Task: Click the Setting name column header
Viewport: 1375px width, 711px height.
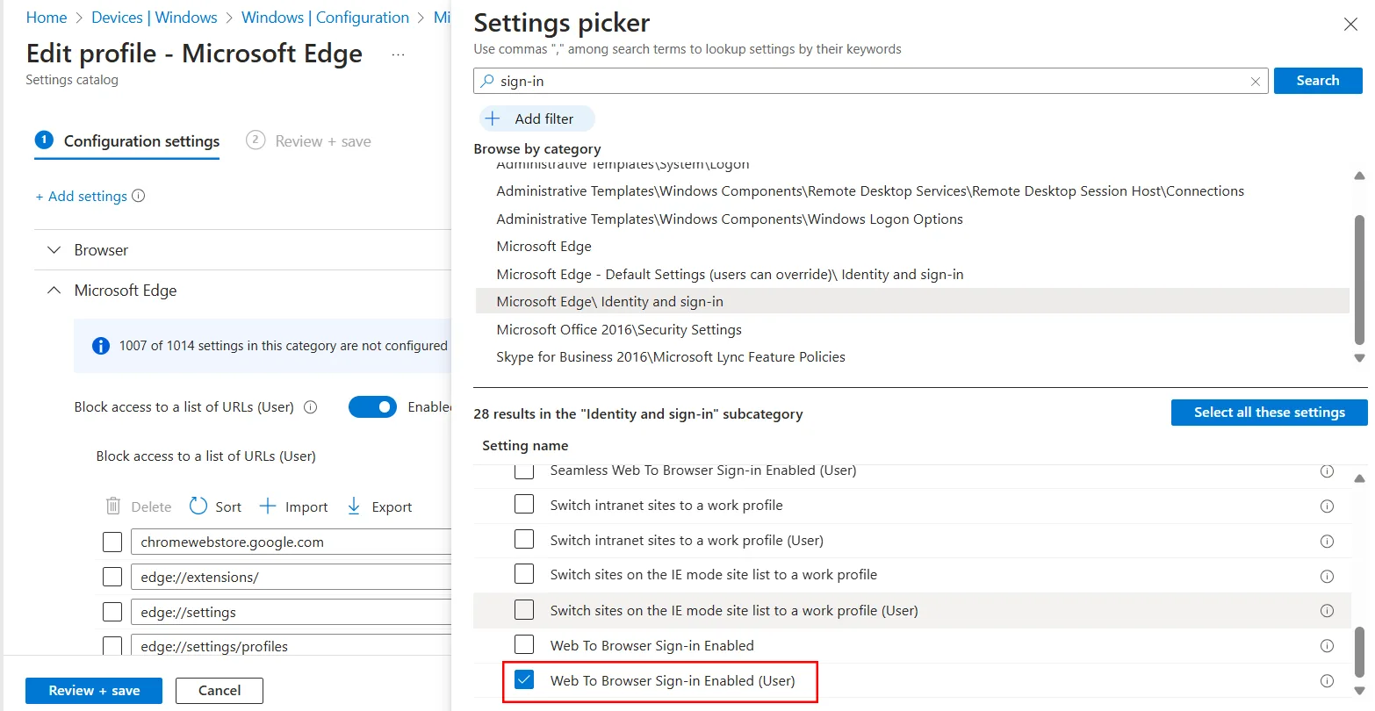Action: (525, 446)
